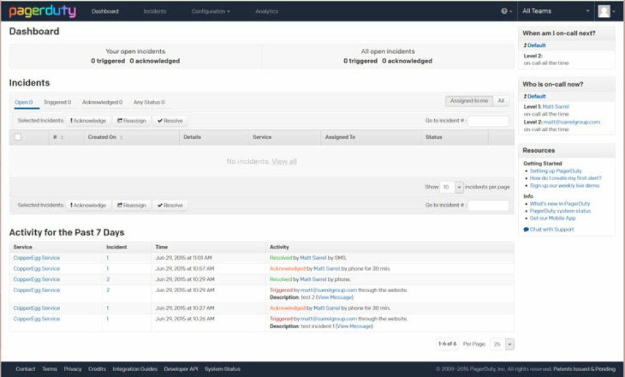Open How do I create my first alert
This screenshot has width=625, height=377.
coord(566,178)
